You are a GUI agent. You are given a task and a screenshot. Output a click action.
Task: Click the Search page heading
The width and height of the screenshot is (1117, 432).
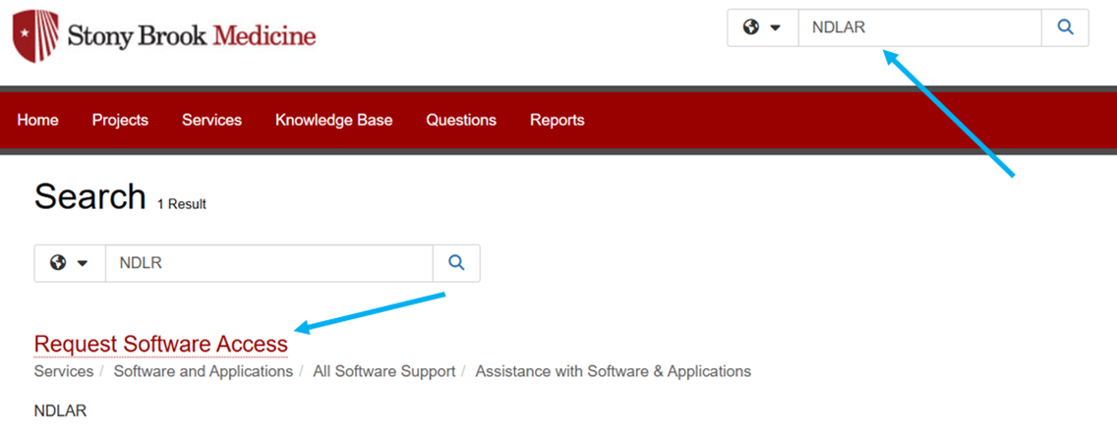tap(89, 196)
